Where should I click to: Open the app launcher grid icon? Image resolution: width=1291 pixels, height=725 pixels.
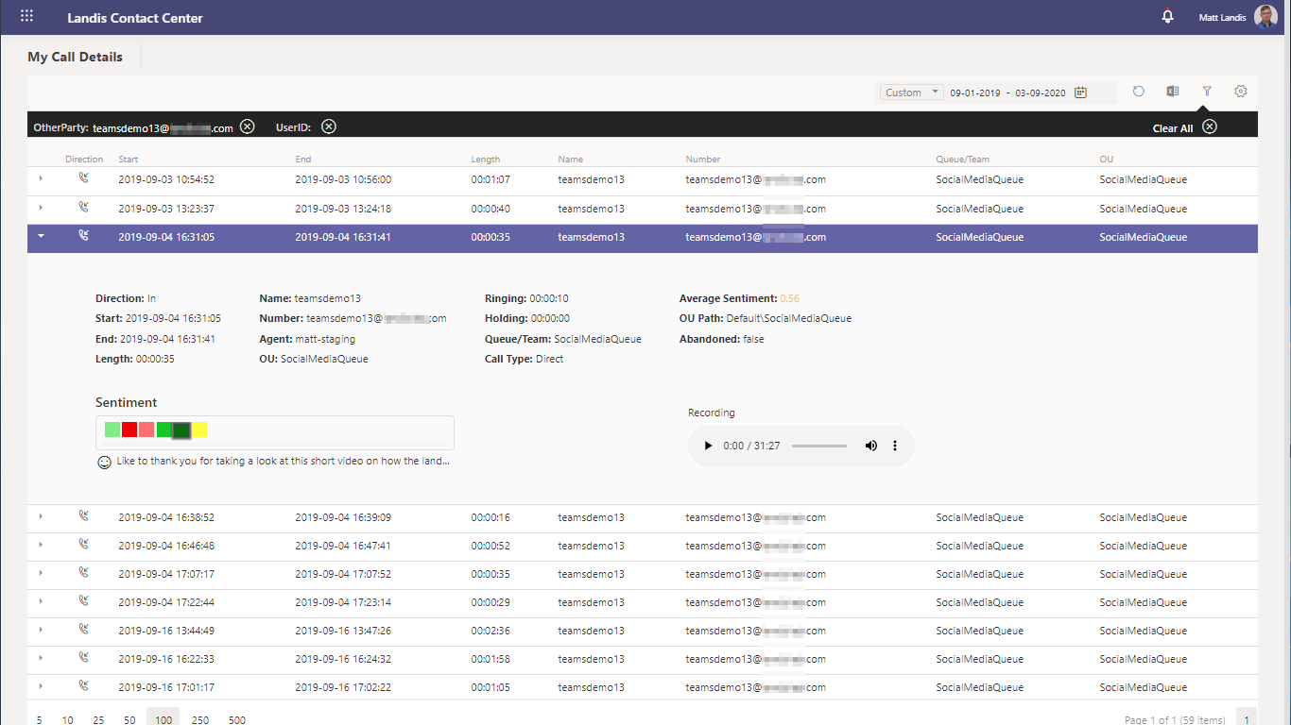[26, 16]
